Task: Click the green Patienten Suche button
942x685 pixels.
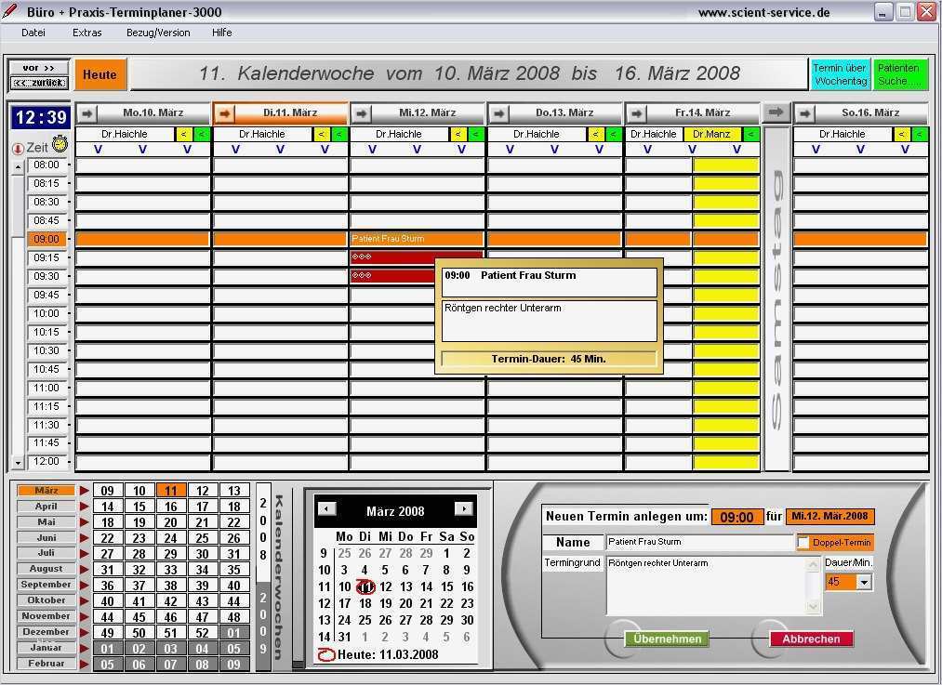Action: (x=900, y=74)
